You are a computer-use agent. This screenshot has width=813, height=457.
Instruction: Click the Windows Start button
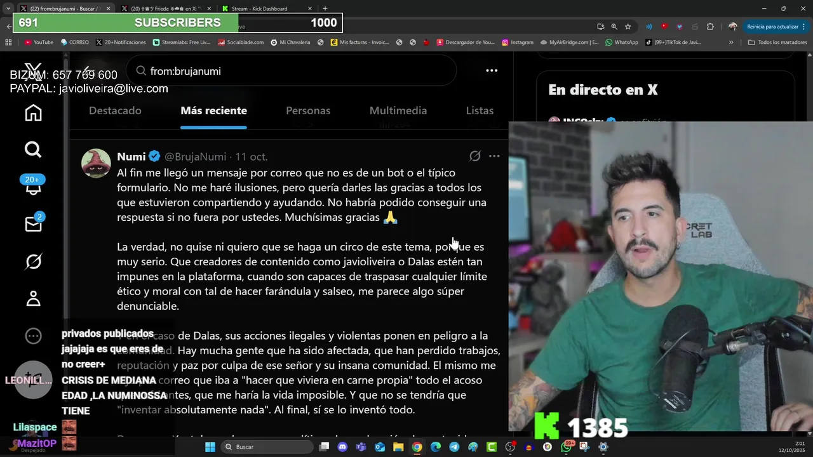(210, 447)
